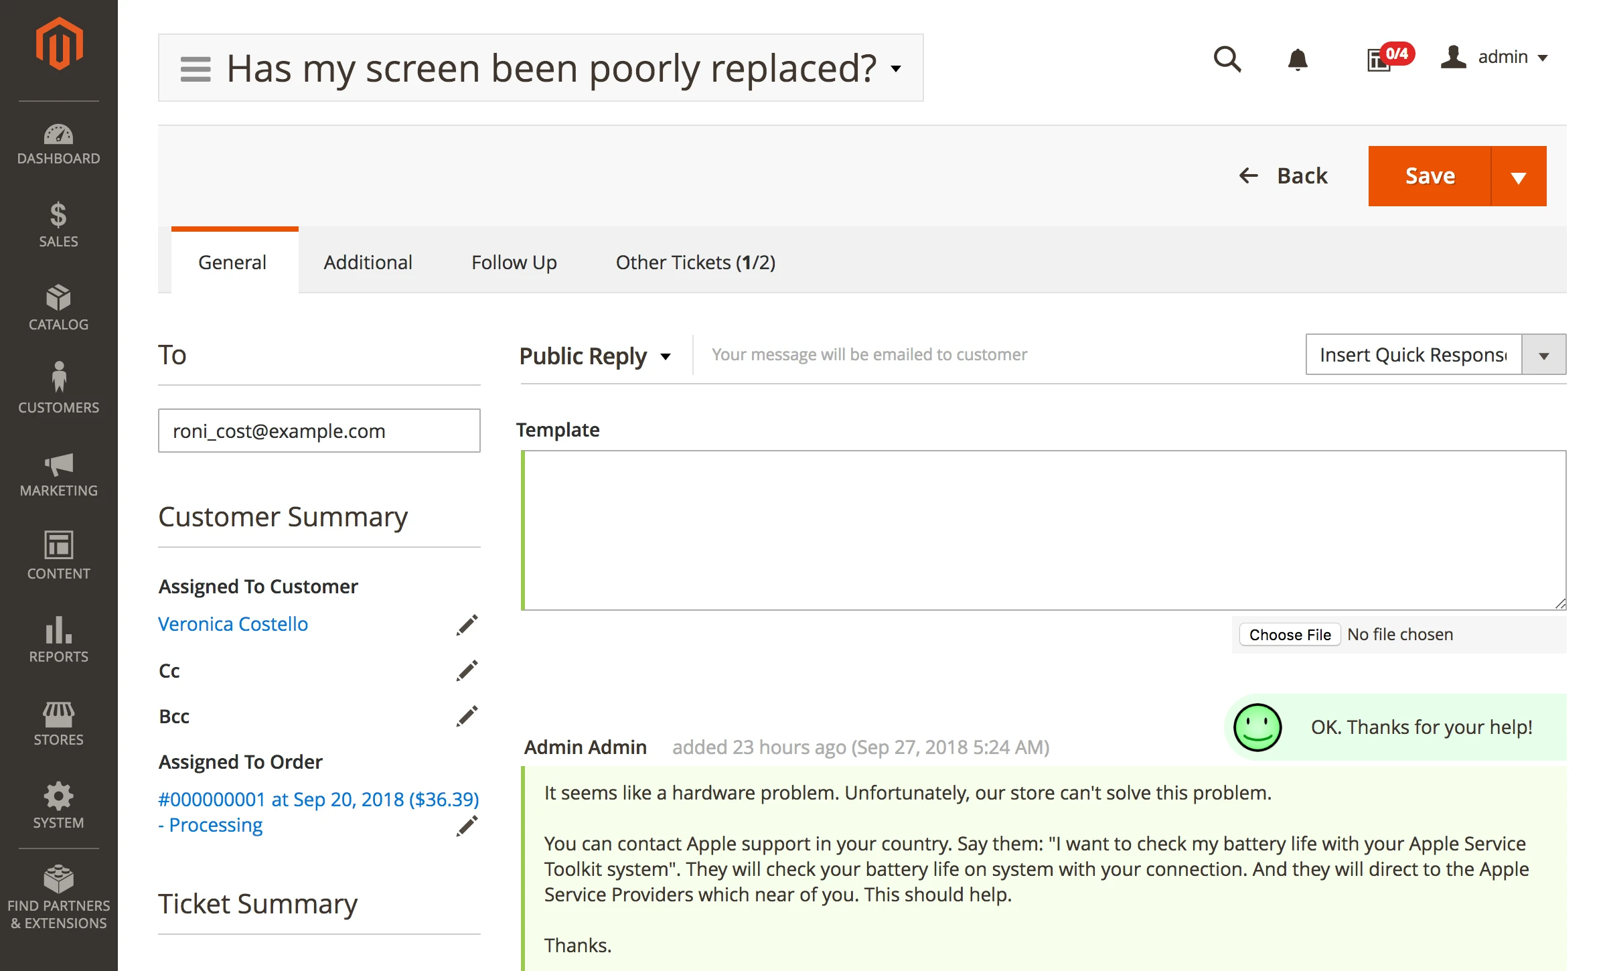1607x971 pixels.
Task: Open the Follow Up tab
Action: pos(514,262)
